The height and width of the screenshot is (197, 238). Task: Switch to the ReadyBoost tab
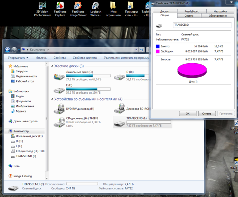[191, 12]
